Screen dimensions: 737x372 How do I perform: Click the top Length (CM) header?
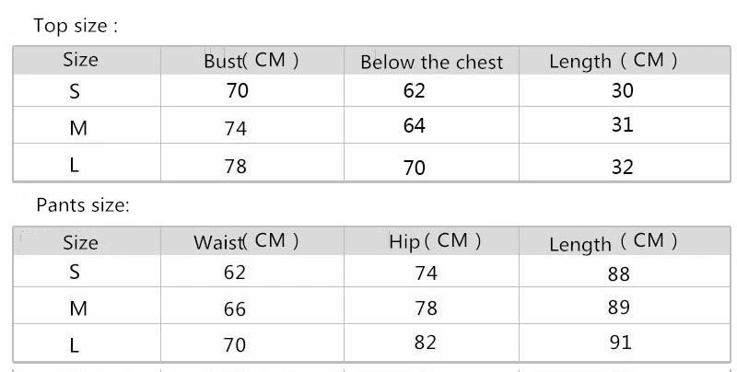pos(614,61)
